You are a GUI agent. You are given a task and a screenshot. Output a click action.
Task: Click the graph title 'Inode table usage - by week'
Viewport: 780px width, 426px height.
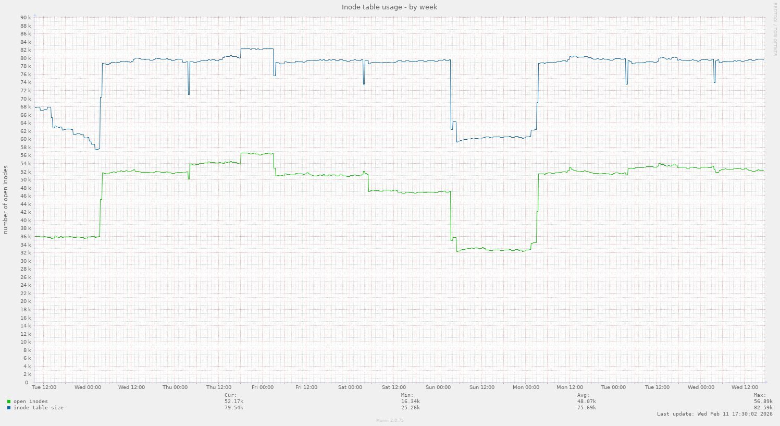click(x=389, y=7)
